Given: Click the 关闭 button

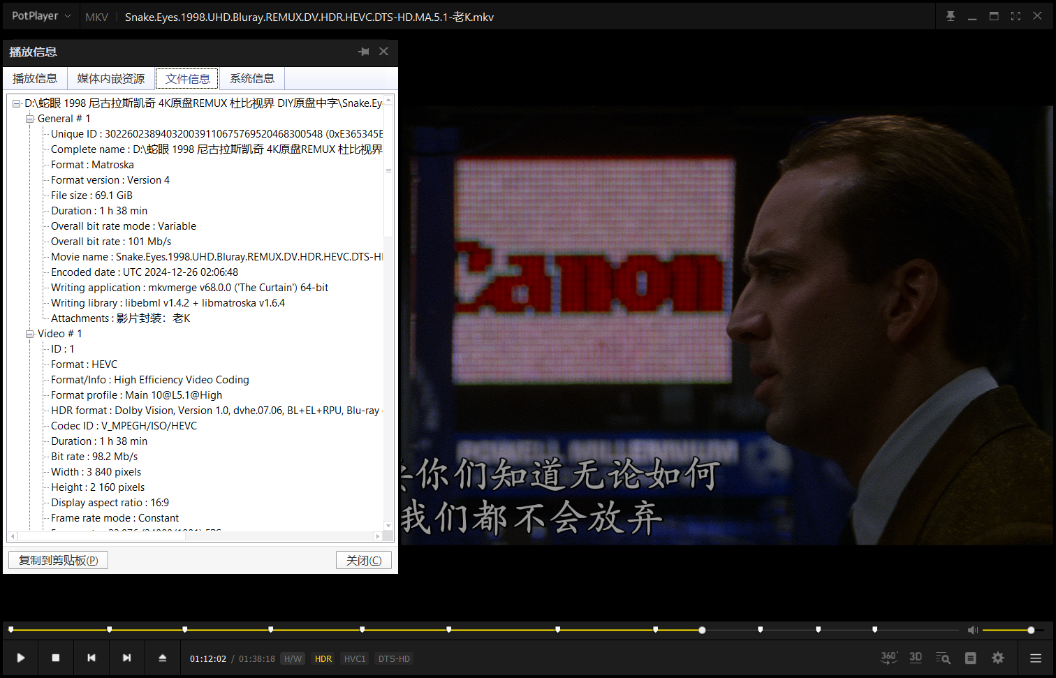Looking at the screenshot, I should coord(364,560).
